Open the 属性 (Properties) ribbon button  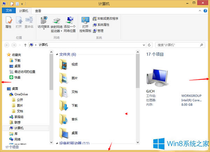click(8, 22)
